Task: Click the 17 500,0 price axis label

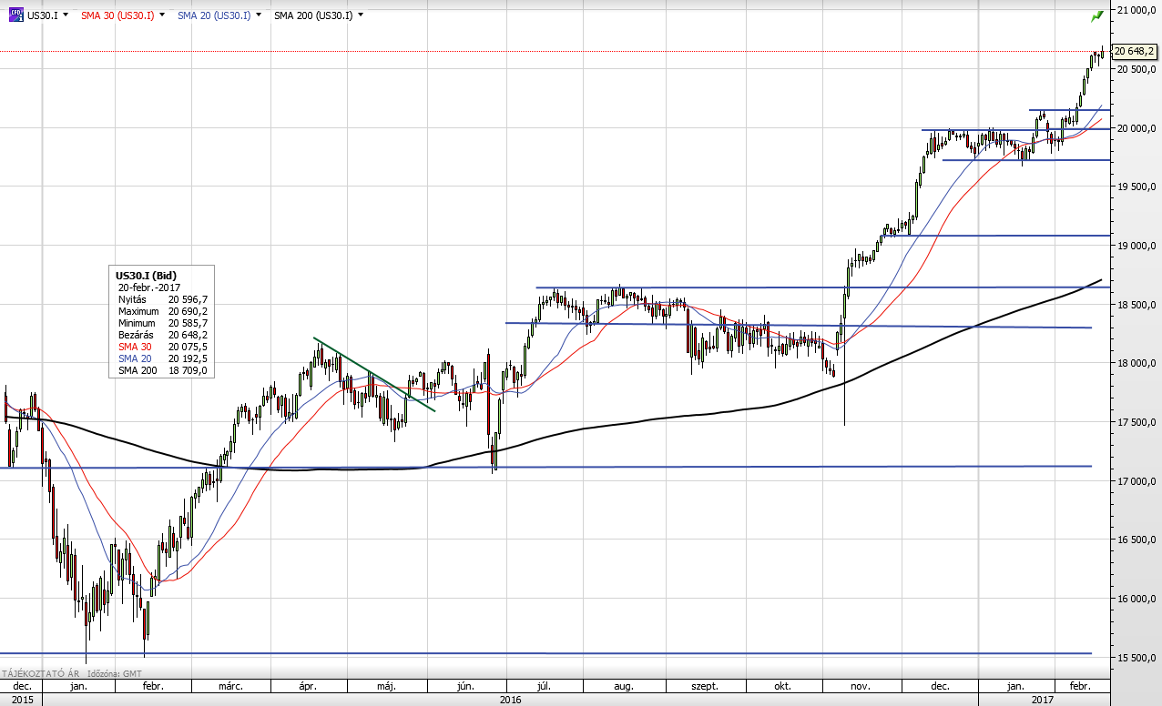Action: [1136, 422]
